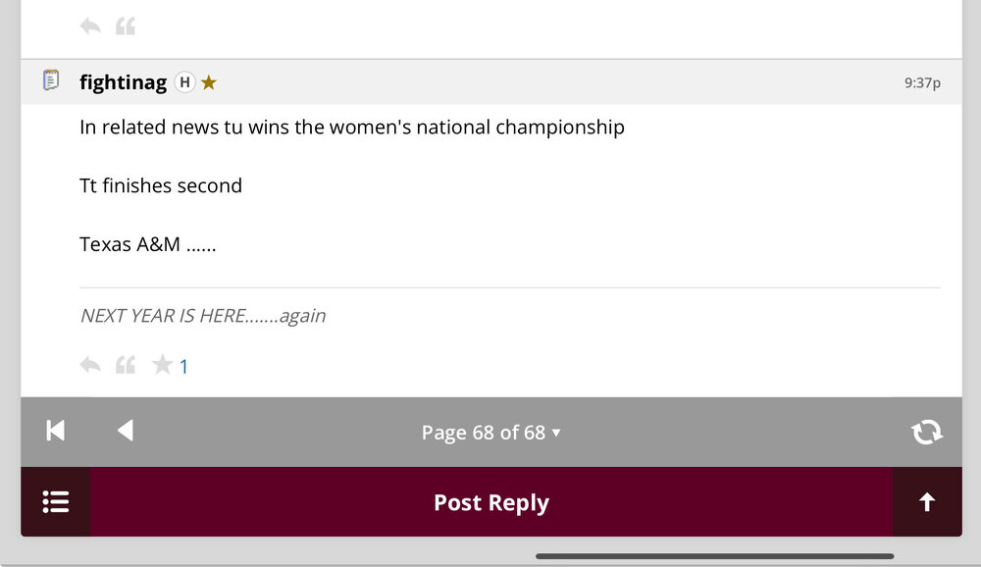Viewport: 981px width, 567px height.
Task: Click the quote icon above fightinag's post
Action: [126, 26]
